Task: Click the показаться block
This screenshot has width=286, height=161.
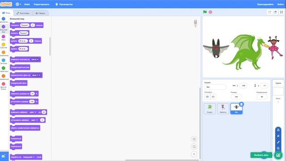Action: coord(16,139)
